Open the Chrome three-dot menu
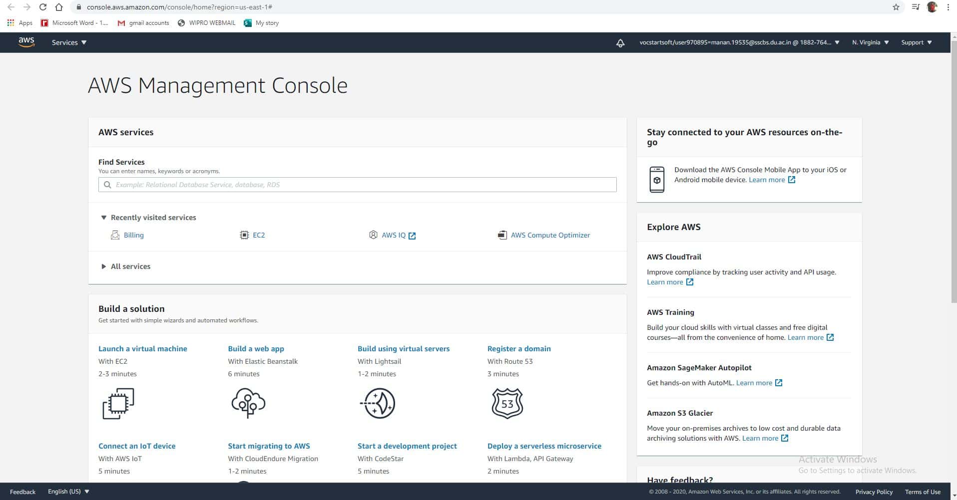The image size is (957, 500). pos(948,7)
